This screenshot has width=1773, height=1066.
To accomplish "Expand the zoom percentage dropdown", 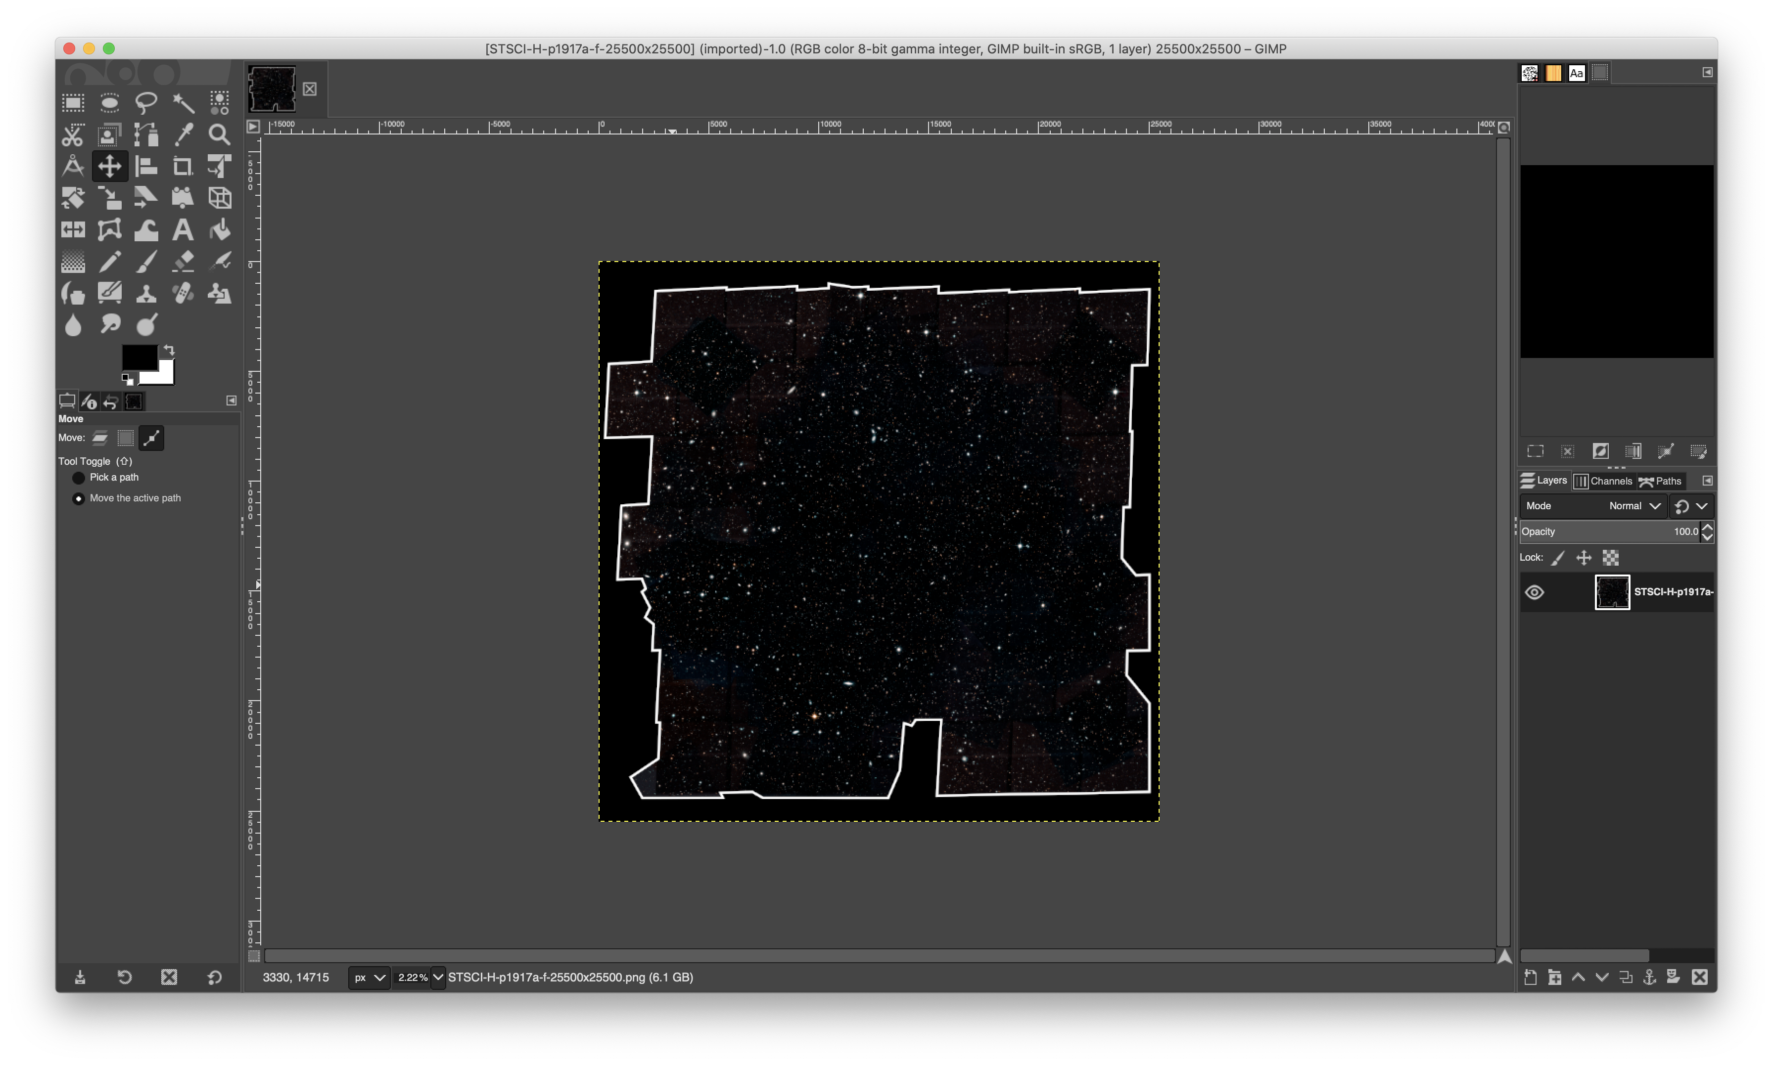I will pyautogui.click(x=438, y=977).
